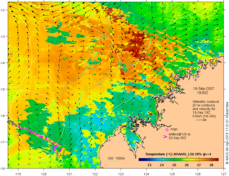The height and width of the screenshot is (176, 229).
Task: Click the '0.5m/s (1kt 24h)' label
Action: point(204,116)
